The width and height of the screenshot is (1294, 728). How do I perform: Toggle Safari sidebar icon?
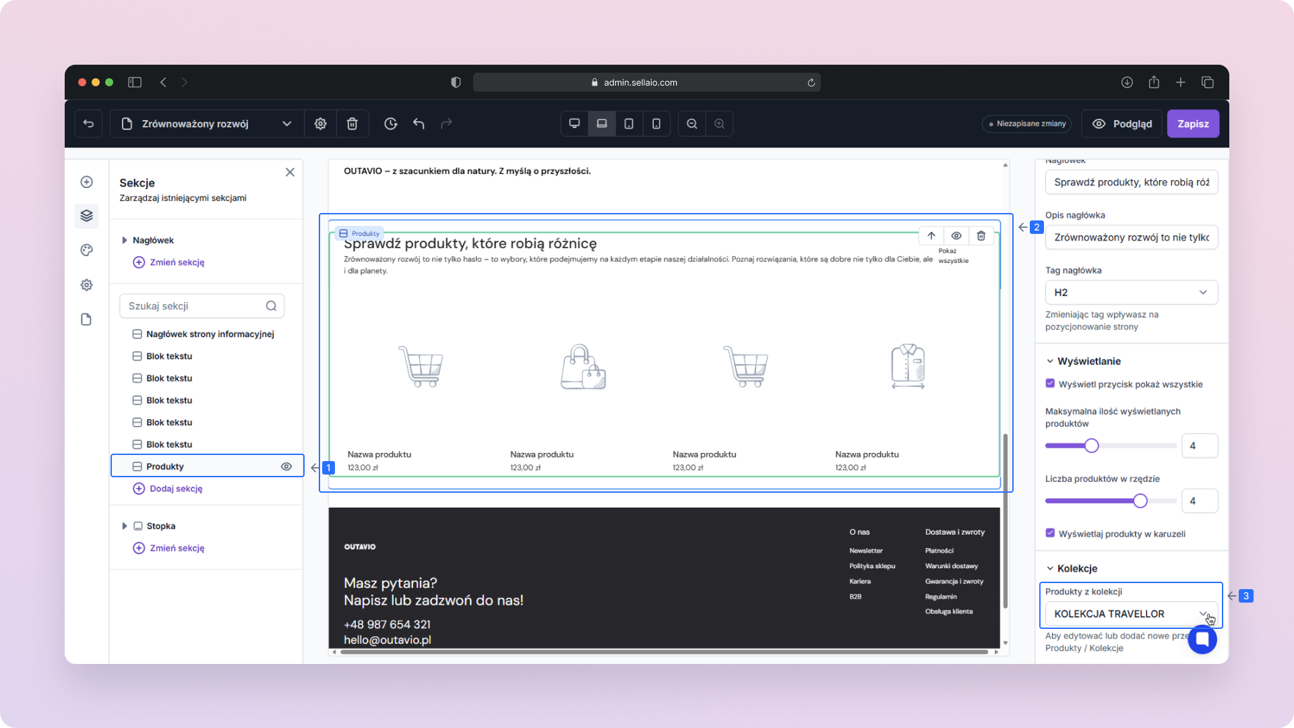tap(135, 82)
